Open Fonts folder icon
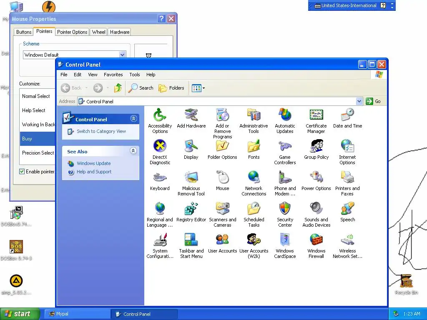 point(254,150)
